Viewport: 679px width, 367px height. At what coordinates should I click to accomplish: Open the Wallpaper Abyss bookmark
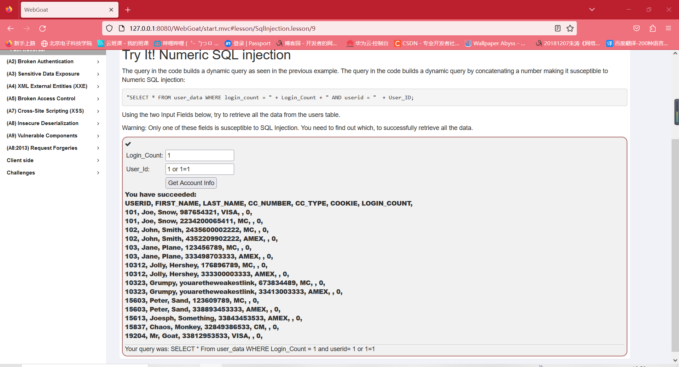pyautogui.click(x=495, y=43)
